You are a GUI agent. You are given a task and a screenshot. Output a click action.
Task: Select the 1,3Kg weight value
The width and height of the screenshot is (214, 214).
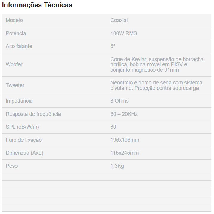tap(117, 166)
